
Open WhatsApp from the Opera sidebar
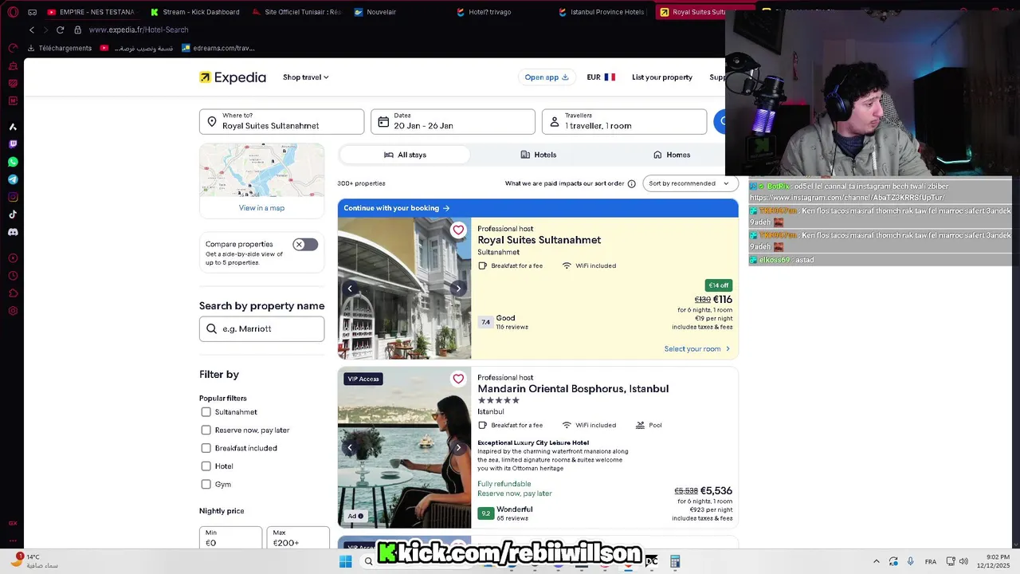(x=13, y=162)
